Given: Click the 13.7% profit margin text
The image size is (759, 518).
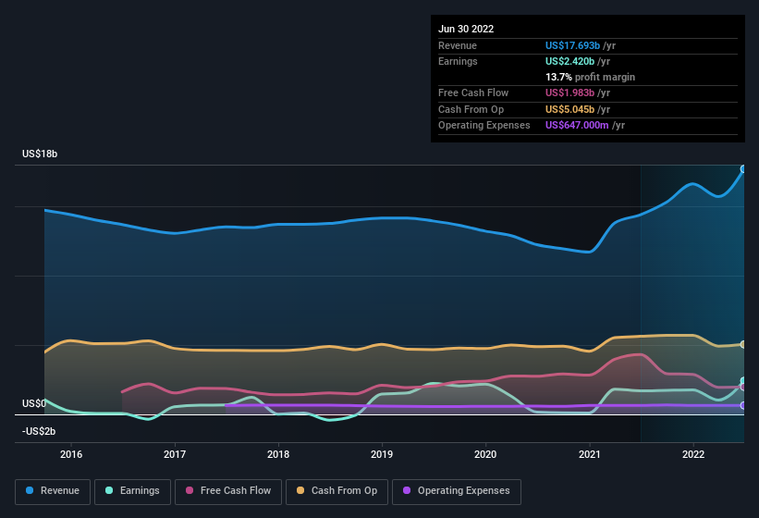Looking at the screenshot, I should pyautogui.click(x=590, y=77).
